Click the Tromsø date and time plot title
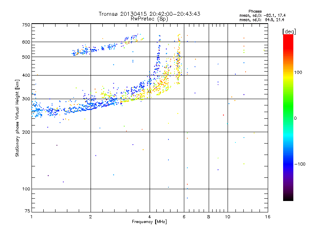 pos(149,14)
